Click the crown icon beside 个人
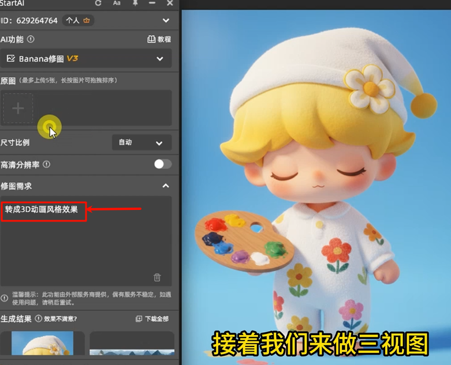 pos(87,21)
